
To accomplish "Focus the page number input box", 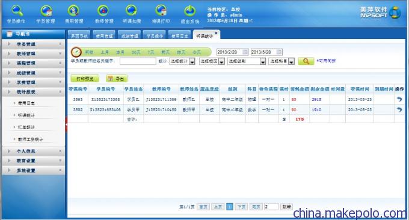I will pos(271,207).
